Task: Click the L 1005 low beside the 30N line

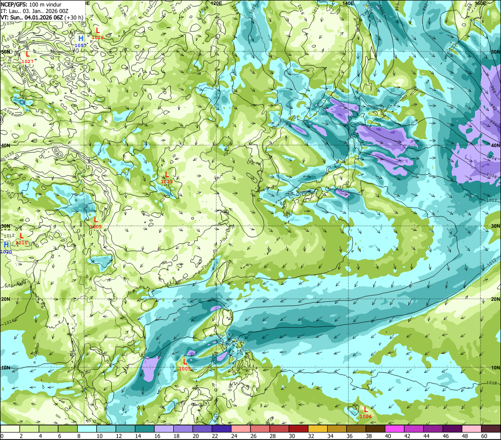Action: pos(96,223)
